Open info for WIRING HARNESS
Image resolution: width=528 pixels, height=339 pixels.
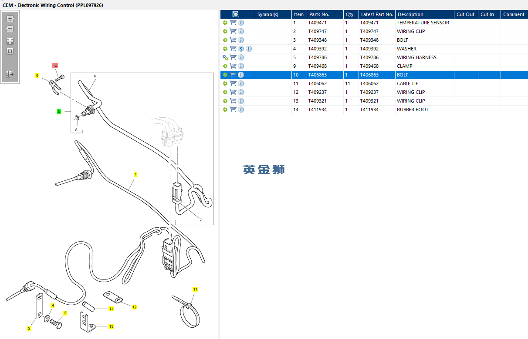pyautogui.click(x=241, y=57)
